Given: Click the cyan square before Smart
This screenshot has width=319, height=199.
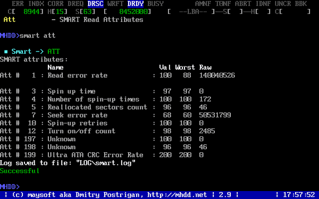Looking at the screenshot, I should 6,52.
